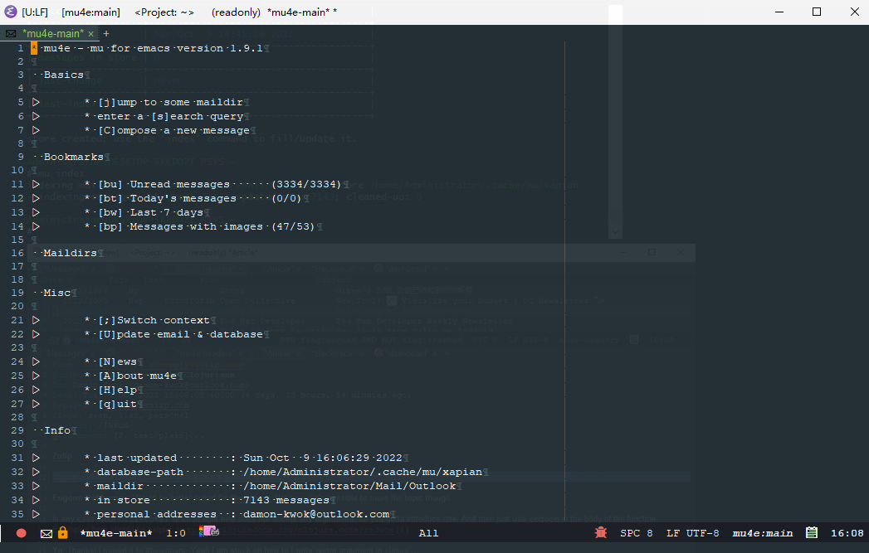The image size is (869, 553).
Task: Choose [C]ompose a new message
Action: (x=173, y=130)
